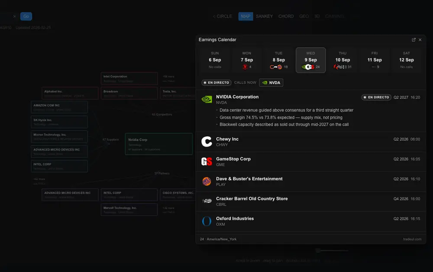The width and height of the screenshot is (433, 272).
Task: Click the America/New_York timezone label
Action: (x=221, y=239)
